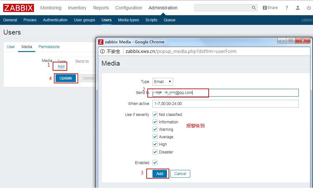Open the Zabbix Share link

click(x=270, y=8)
